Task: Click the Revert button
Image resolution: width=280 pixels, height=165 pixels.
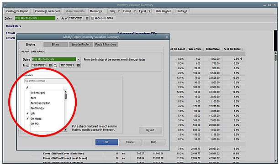Action: 150,130
